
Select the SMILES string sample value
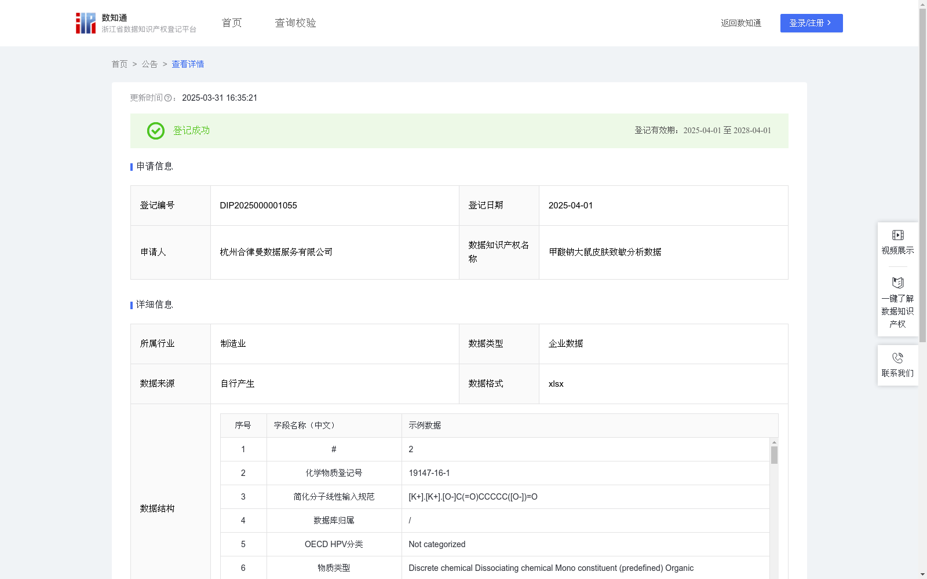[473, 497]
